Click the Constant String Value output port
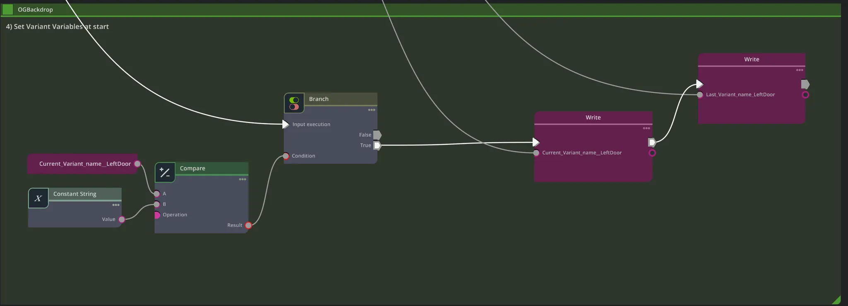848x306 pixels. [x=122, y=220]
